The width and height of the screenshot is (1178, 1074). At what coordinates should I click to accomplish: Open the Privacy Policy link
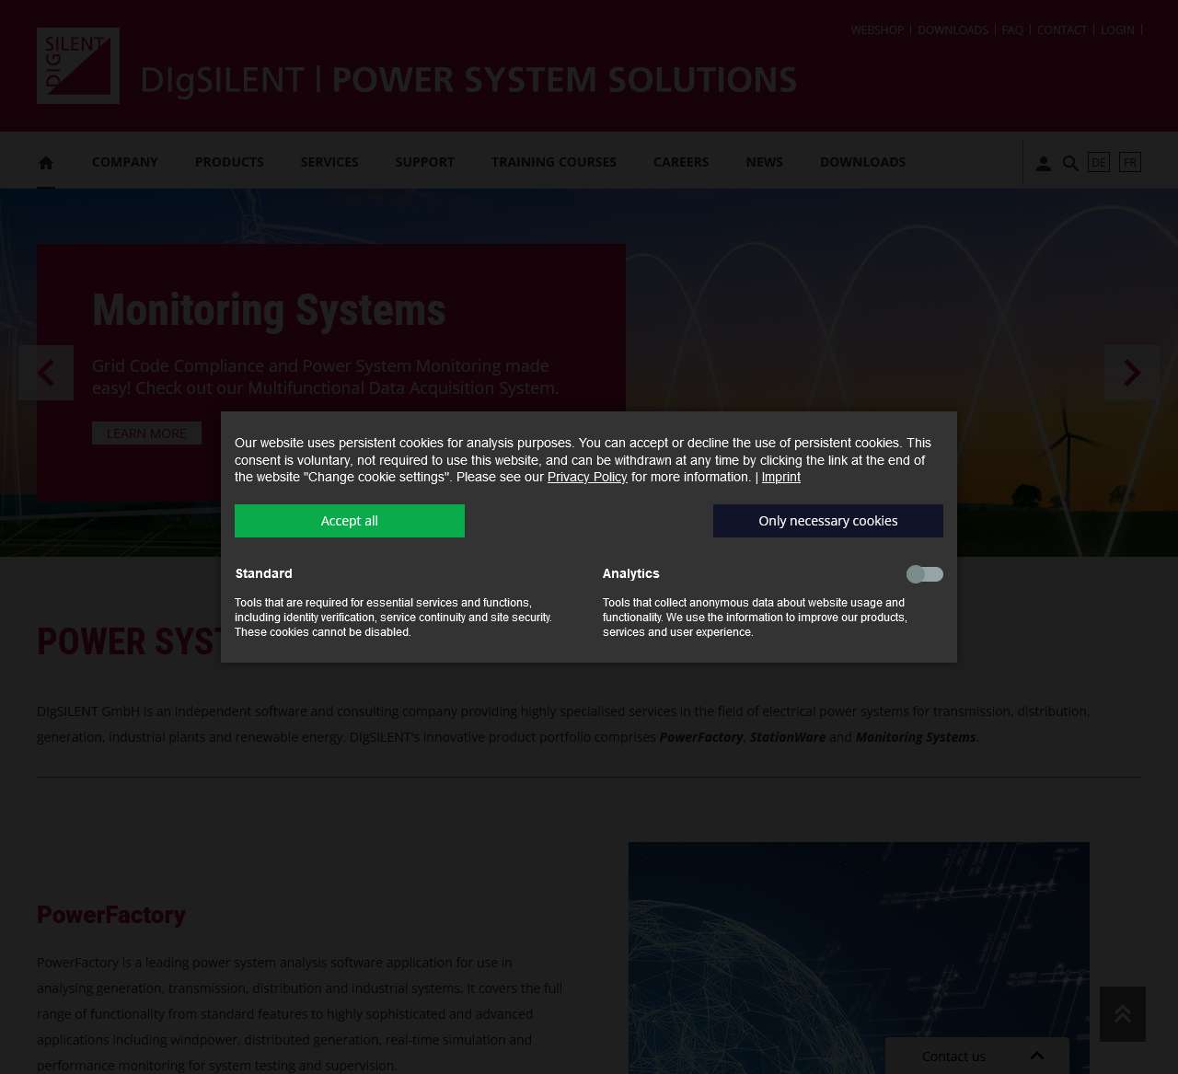[x=587, y=477]
